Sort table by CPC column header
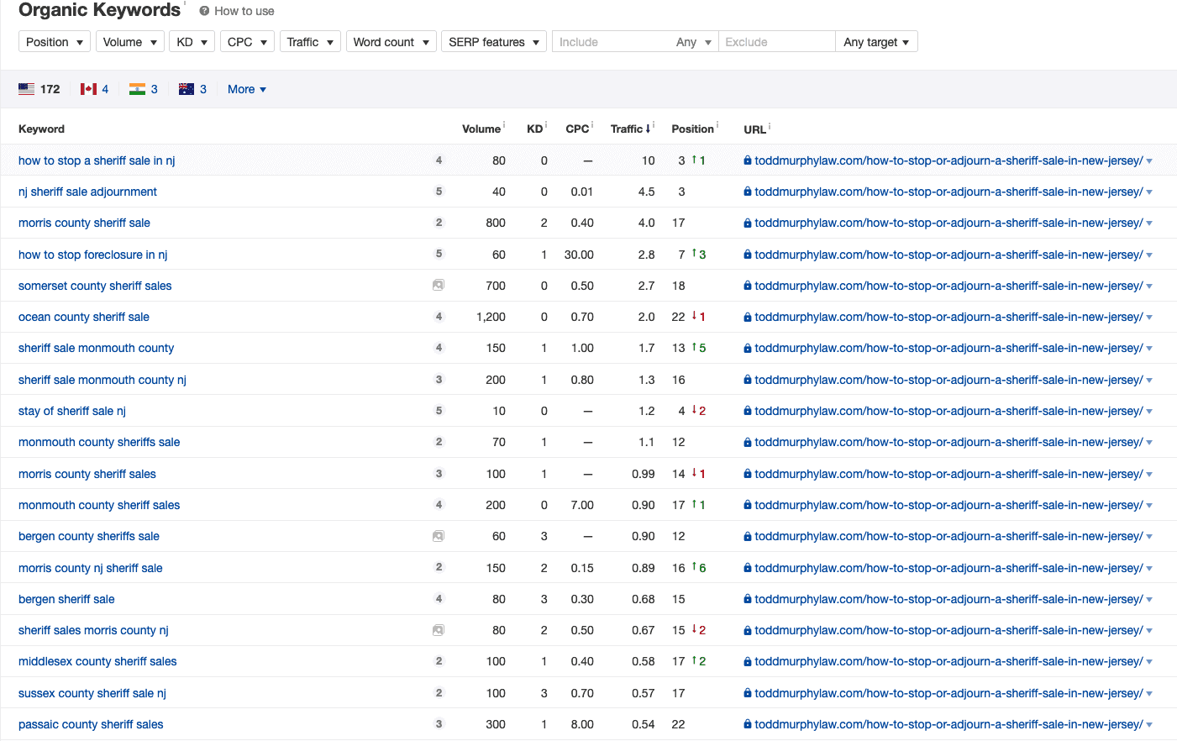Image resolution: width=1177 pixels, height=741 pixels. 577,129
